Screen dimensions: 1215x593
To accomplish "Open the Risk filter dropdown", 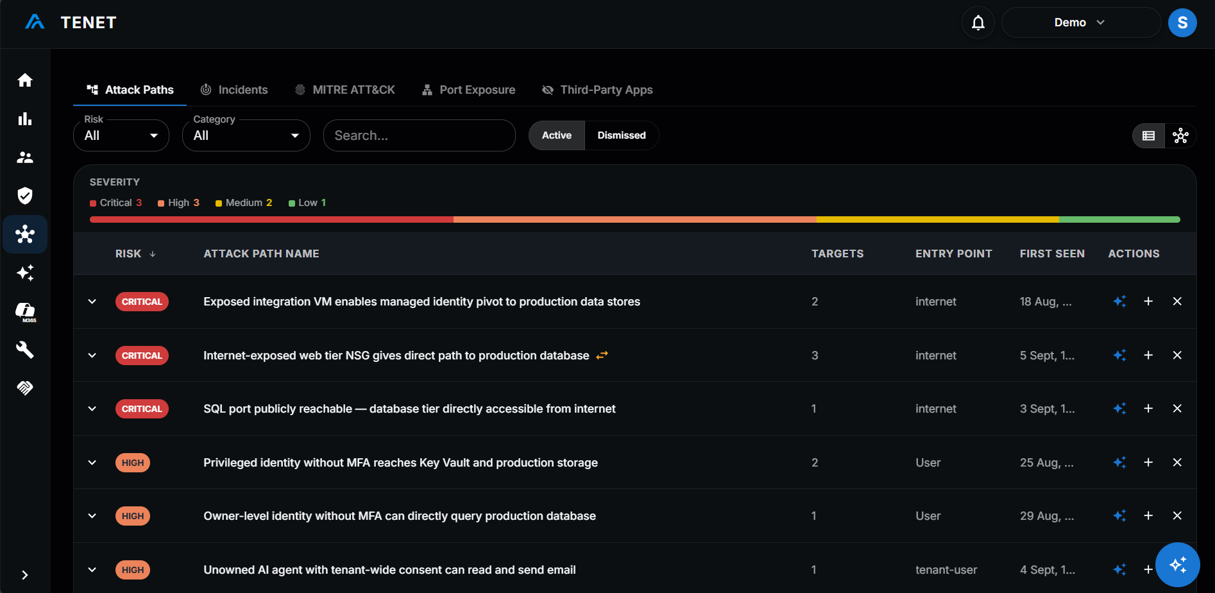I will tap(121, 135).
